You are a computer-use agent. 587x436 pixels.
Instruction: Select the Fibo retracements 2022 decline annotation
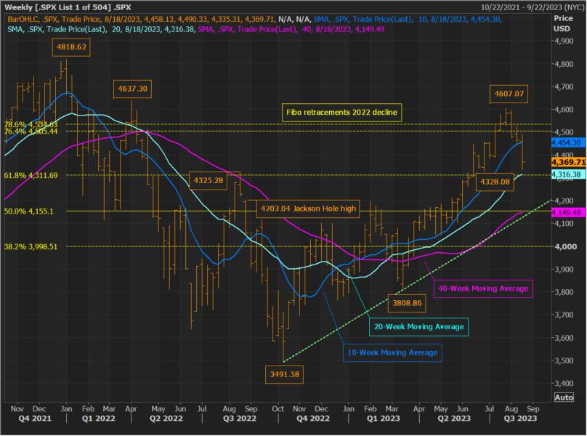(x=341, y=112)
